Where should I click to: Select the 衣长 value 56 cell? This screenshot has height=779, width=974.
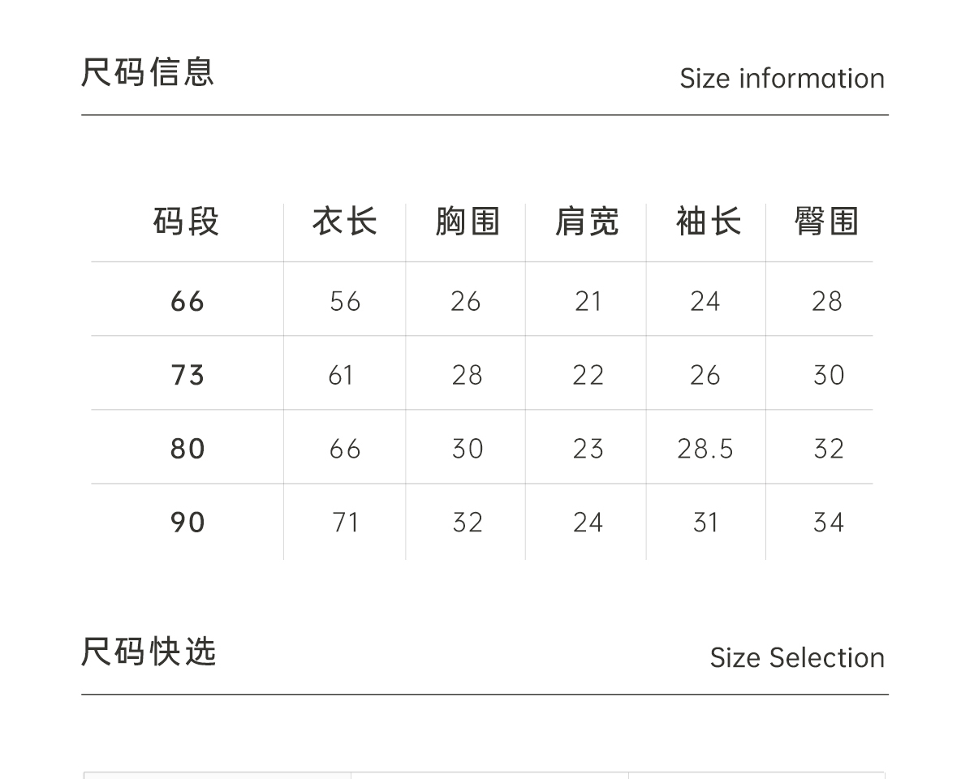pos(345,302)
